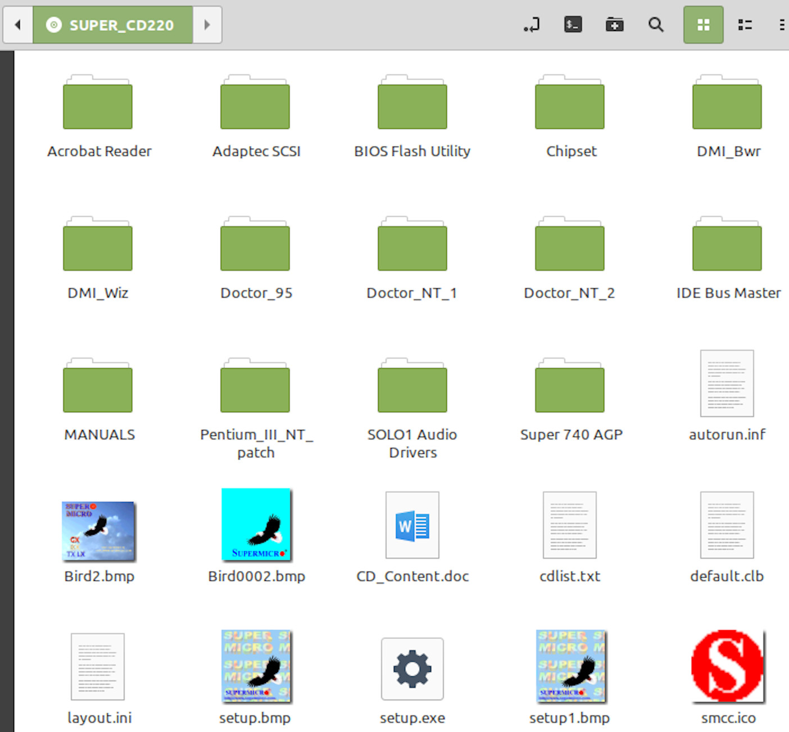Toggle location entry path button
This screenshot has width=789, height=732.
click(x=532, y=25)
